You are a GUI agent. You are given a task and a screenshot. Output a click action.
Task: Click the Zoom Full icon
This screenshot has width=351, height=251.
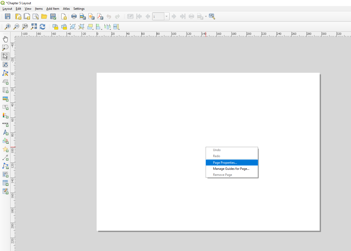point(34,26)
